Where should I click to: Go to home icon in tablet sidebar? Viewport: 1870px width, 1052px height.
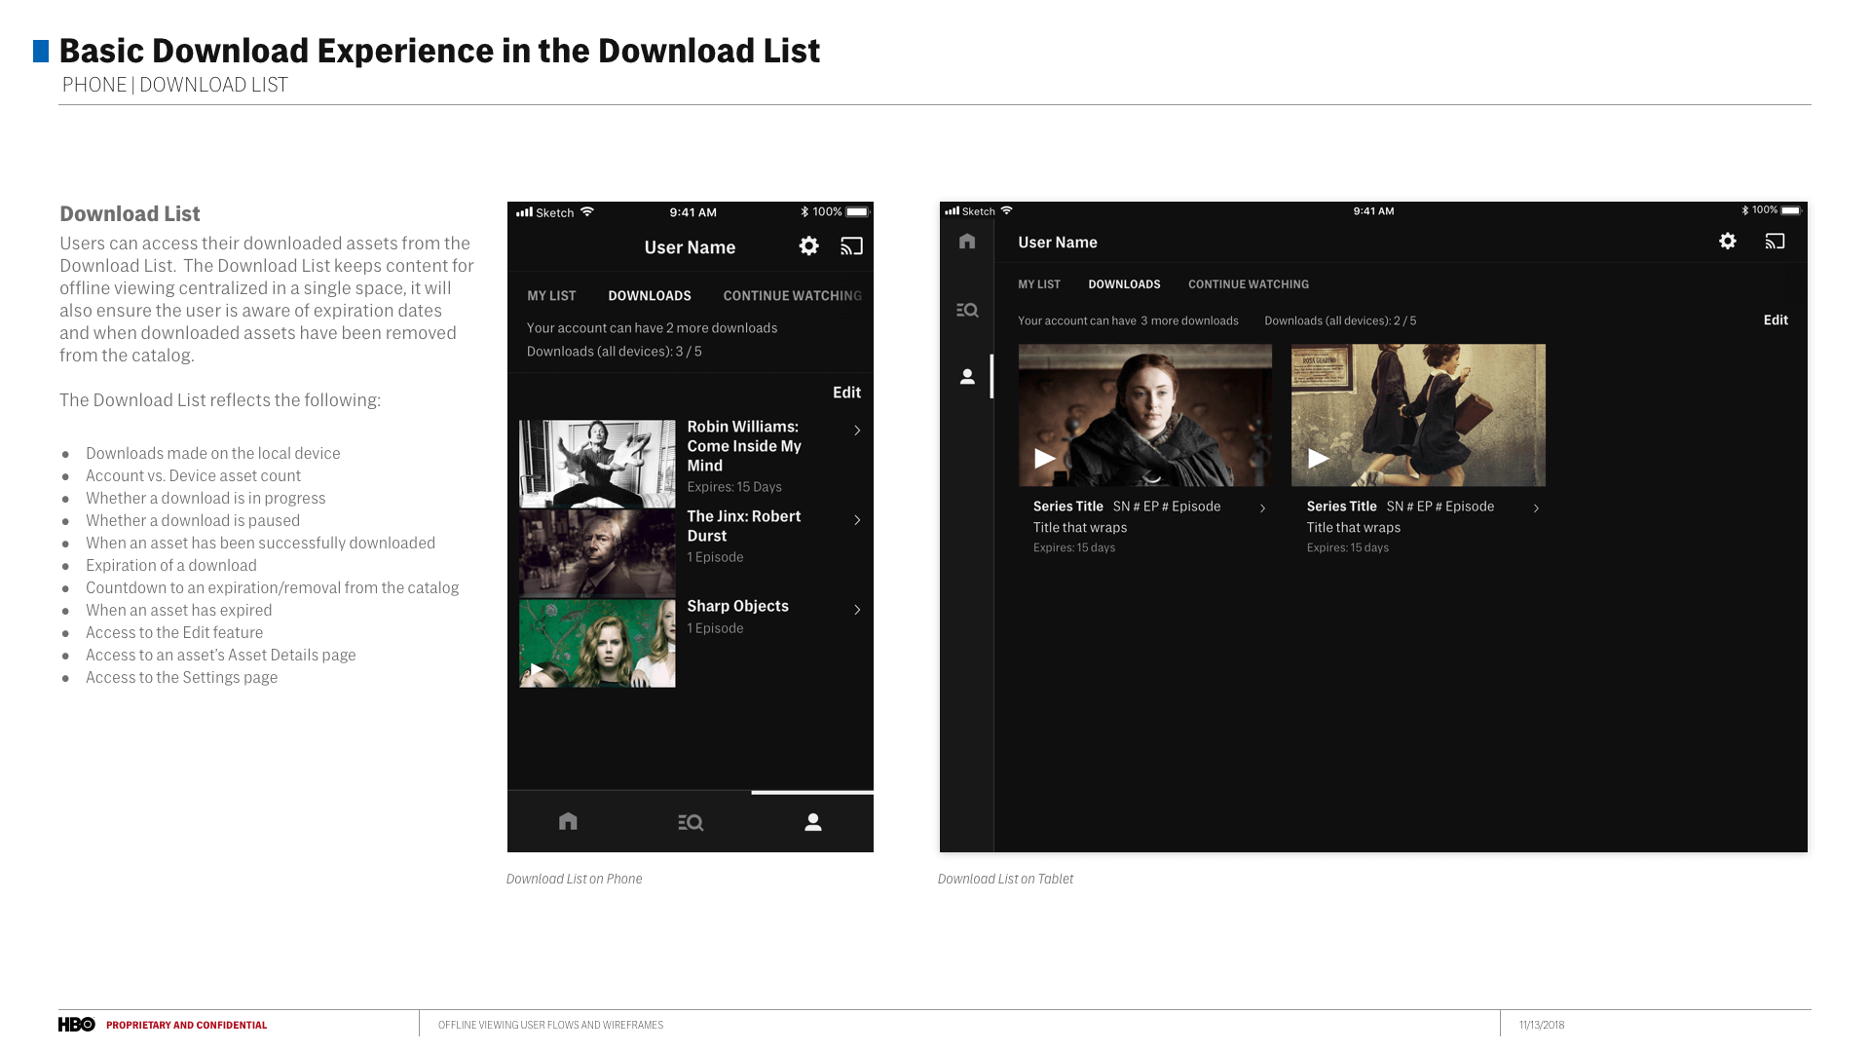966,241
